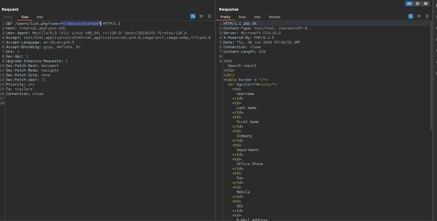Open the Hex tab in Request
437x221 pixels.
(x=40, y=17)
